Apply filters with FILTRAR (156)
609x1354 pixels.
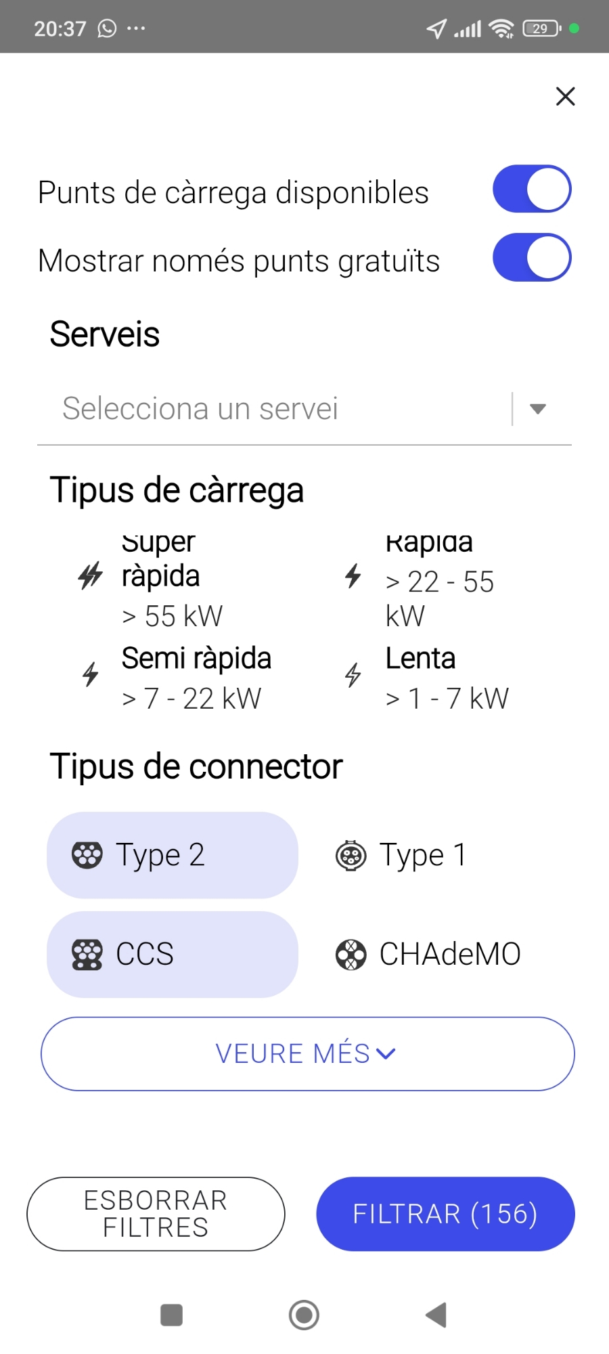tap(445, 1214)
